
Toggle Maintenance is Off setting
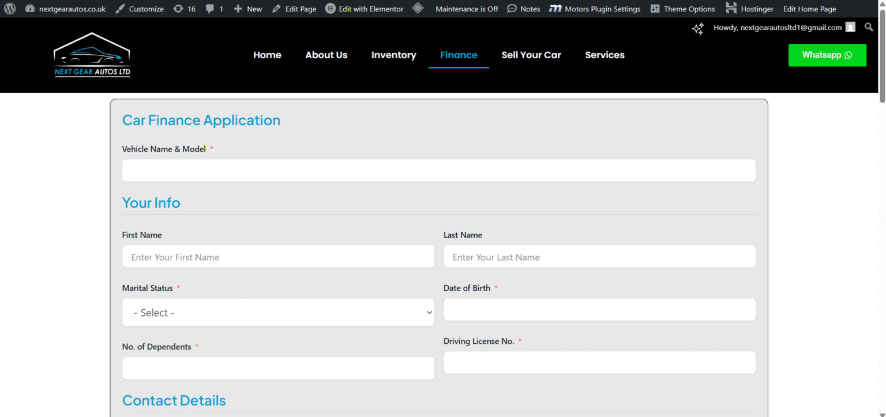(466, 9)
